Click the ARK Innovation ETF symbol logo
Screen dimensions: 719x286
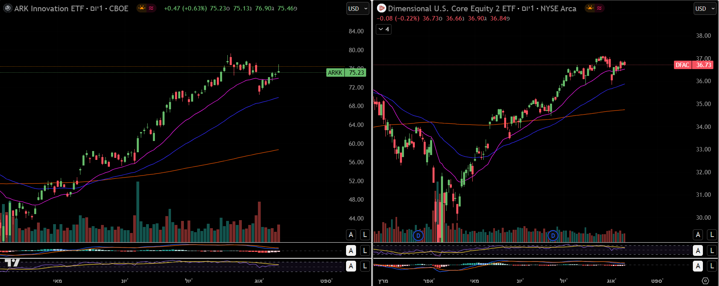point(8,8)
